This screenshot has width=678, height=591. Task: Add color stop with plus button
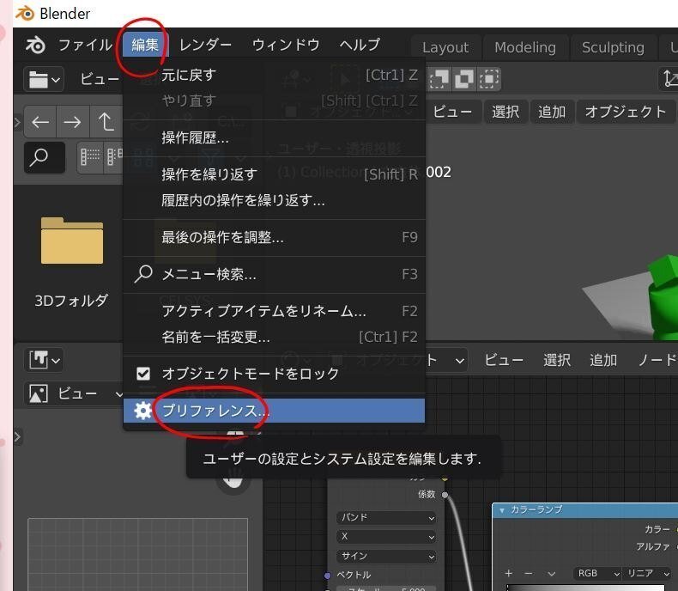[508, 573]
